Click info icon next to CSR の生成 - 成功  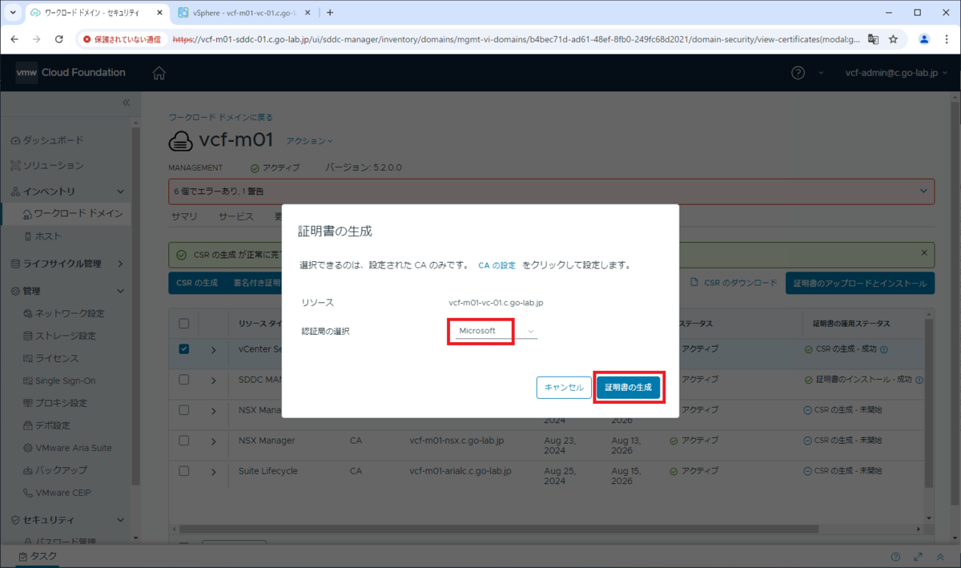884,349
